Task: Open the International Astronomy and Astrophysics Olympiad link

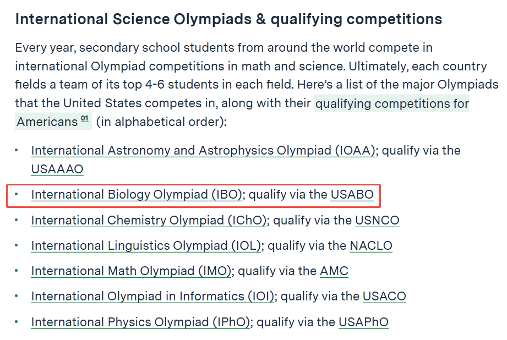Action: coord(203,151)
